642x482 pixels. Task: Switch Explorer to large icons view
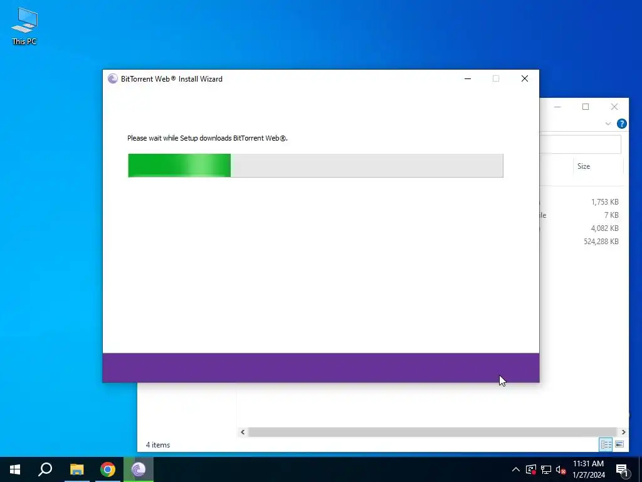pyautogui.click(x=619, y=444)
